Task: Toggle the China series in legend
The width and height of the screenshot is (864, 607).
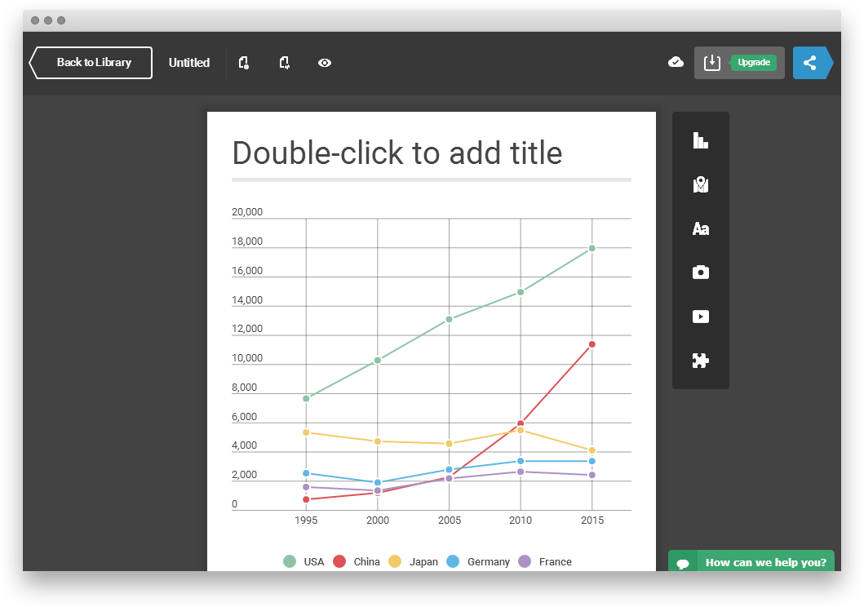Action: click(357, 561)
